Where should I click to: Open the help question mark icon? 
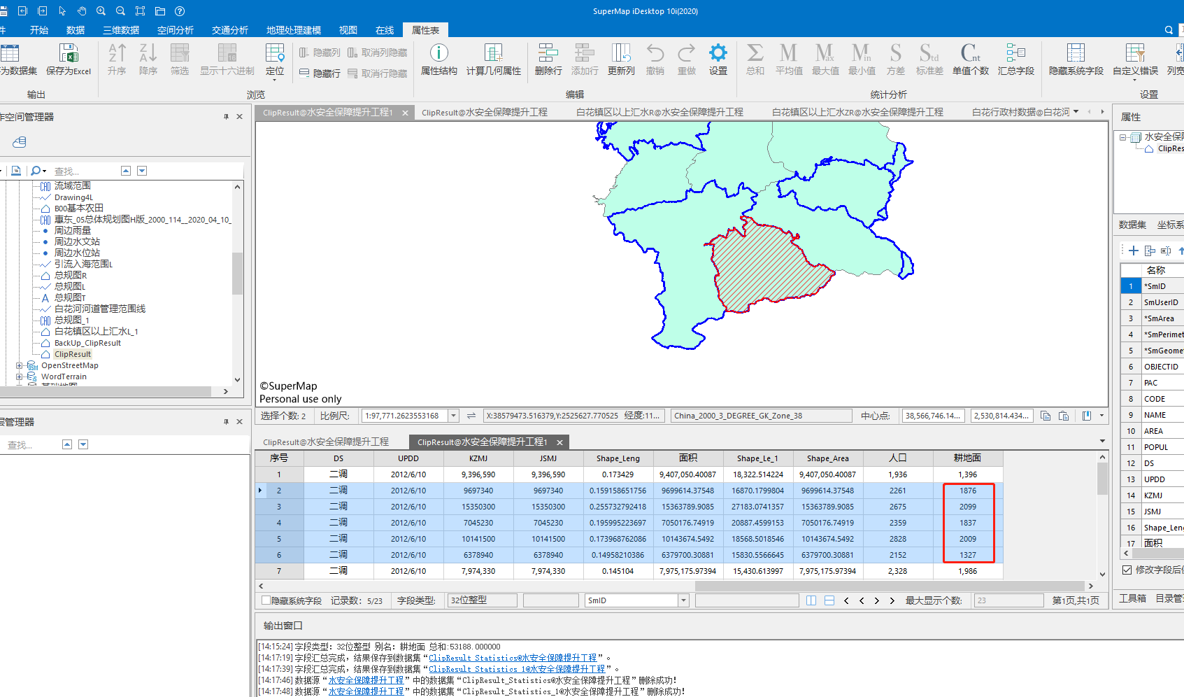(x=180, y=11)
